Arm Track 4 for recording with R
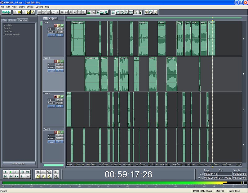 (x=55, y=132)
